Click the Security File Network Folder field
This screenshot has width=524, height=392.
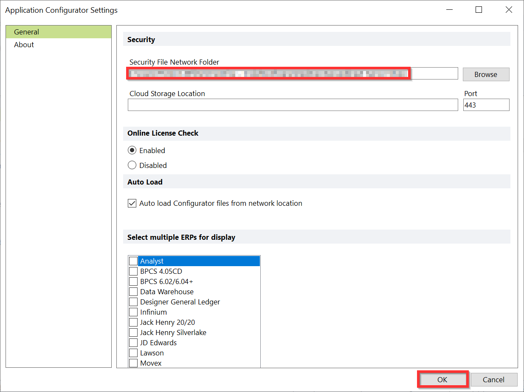click(x=293, y=74)
